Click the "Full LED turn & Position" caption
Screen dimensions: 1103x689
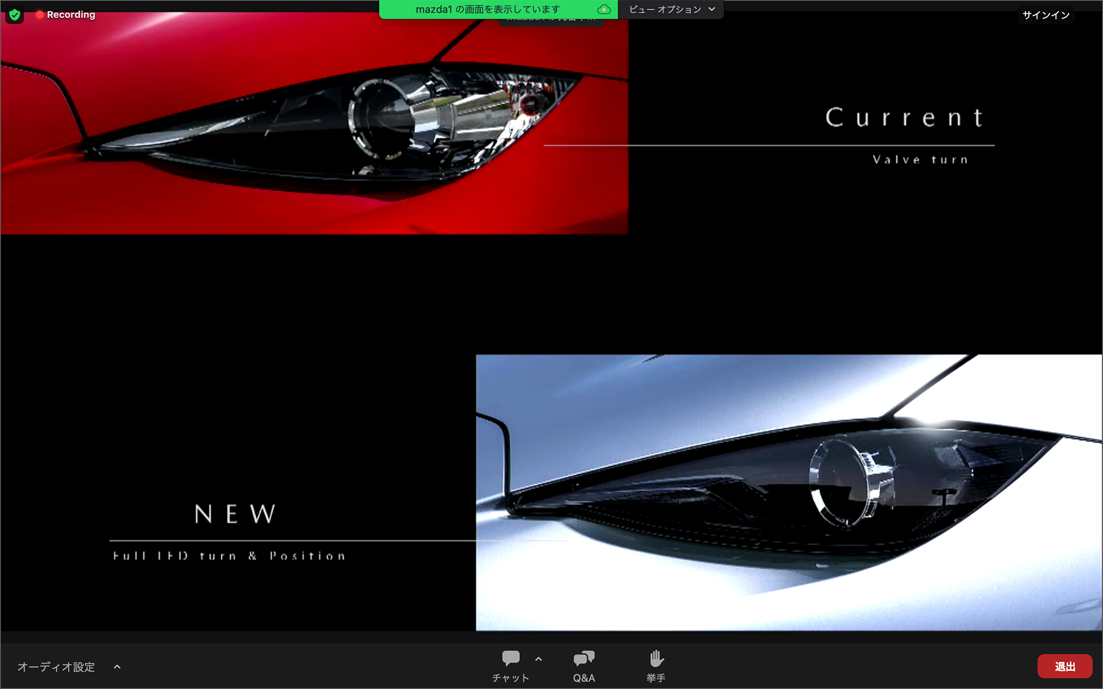click(229, 556)
